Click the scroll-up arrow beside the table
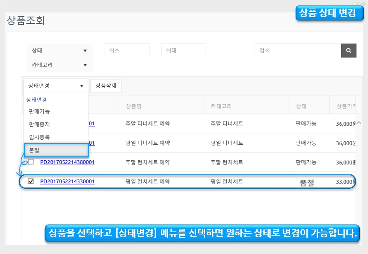 click(359, 123)
